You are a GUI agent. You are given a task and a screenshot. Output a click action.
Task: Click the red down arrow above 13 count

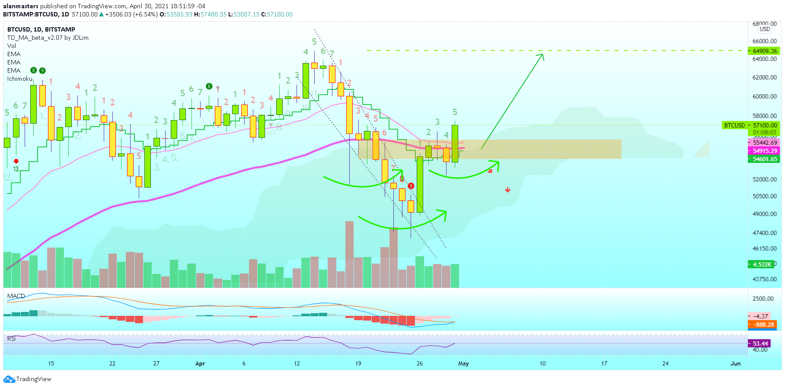[16, 161]
